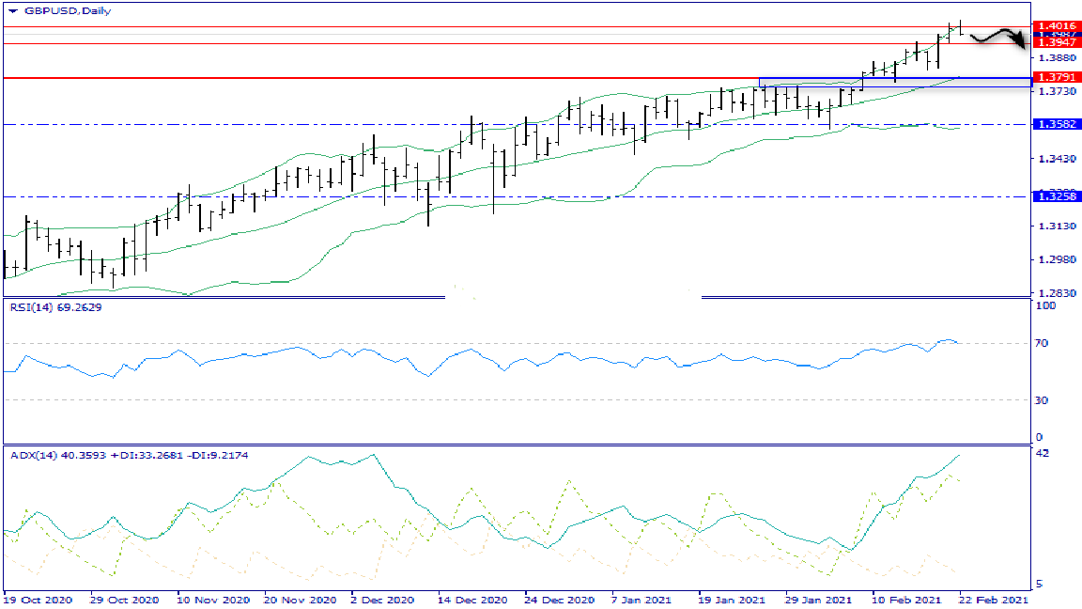Click the triangle arrow beside GBPUSD,Daily title

pos(11,11)
